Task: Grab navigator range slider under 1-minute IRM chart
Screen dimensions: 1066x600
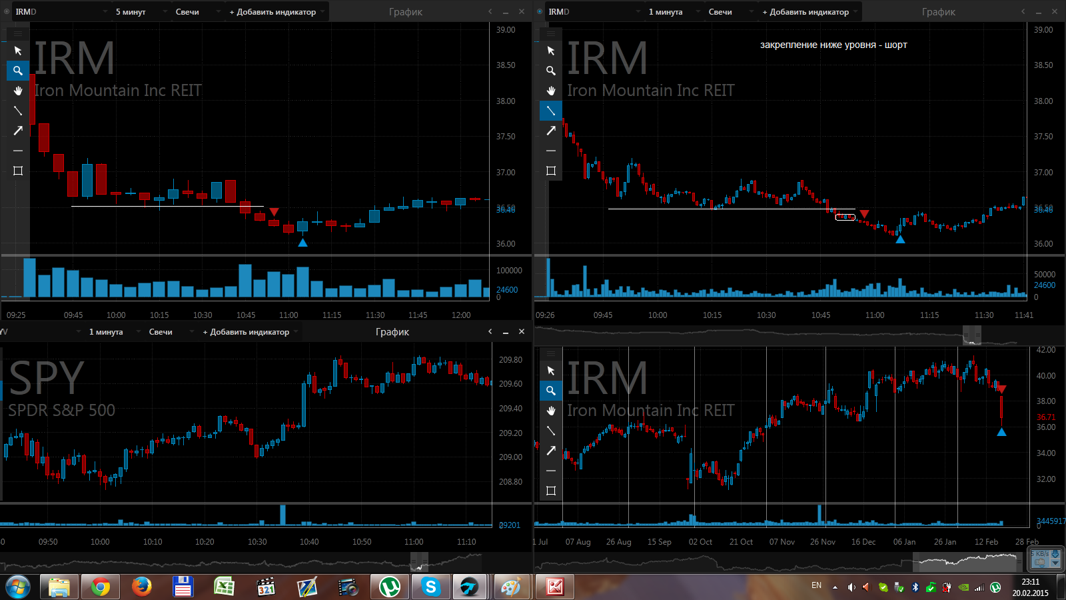Action: (x=972, y=335)
